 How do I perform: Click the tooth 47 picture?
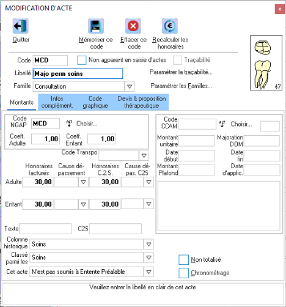[266, 63]
